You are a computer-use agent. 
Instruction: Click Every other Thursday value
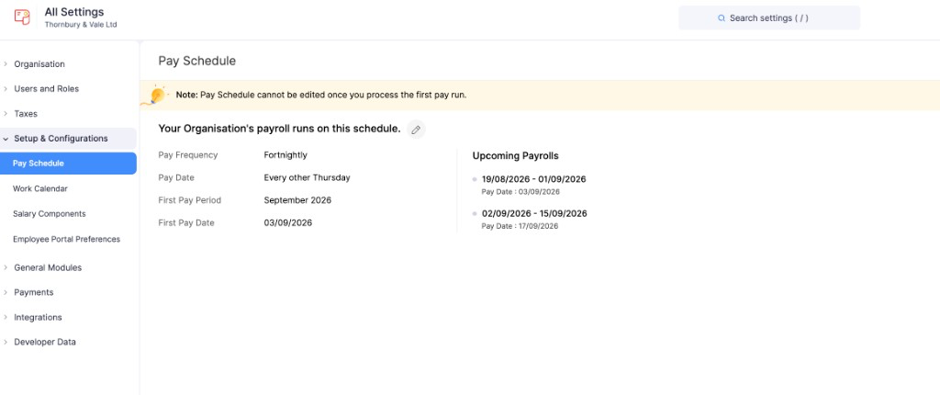[307, 177]
